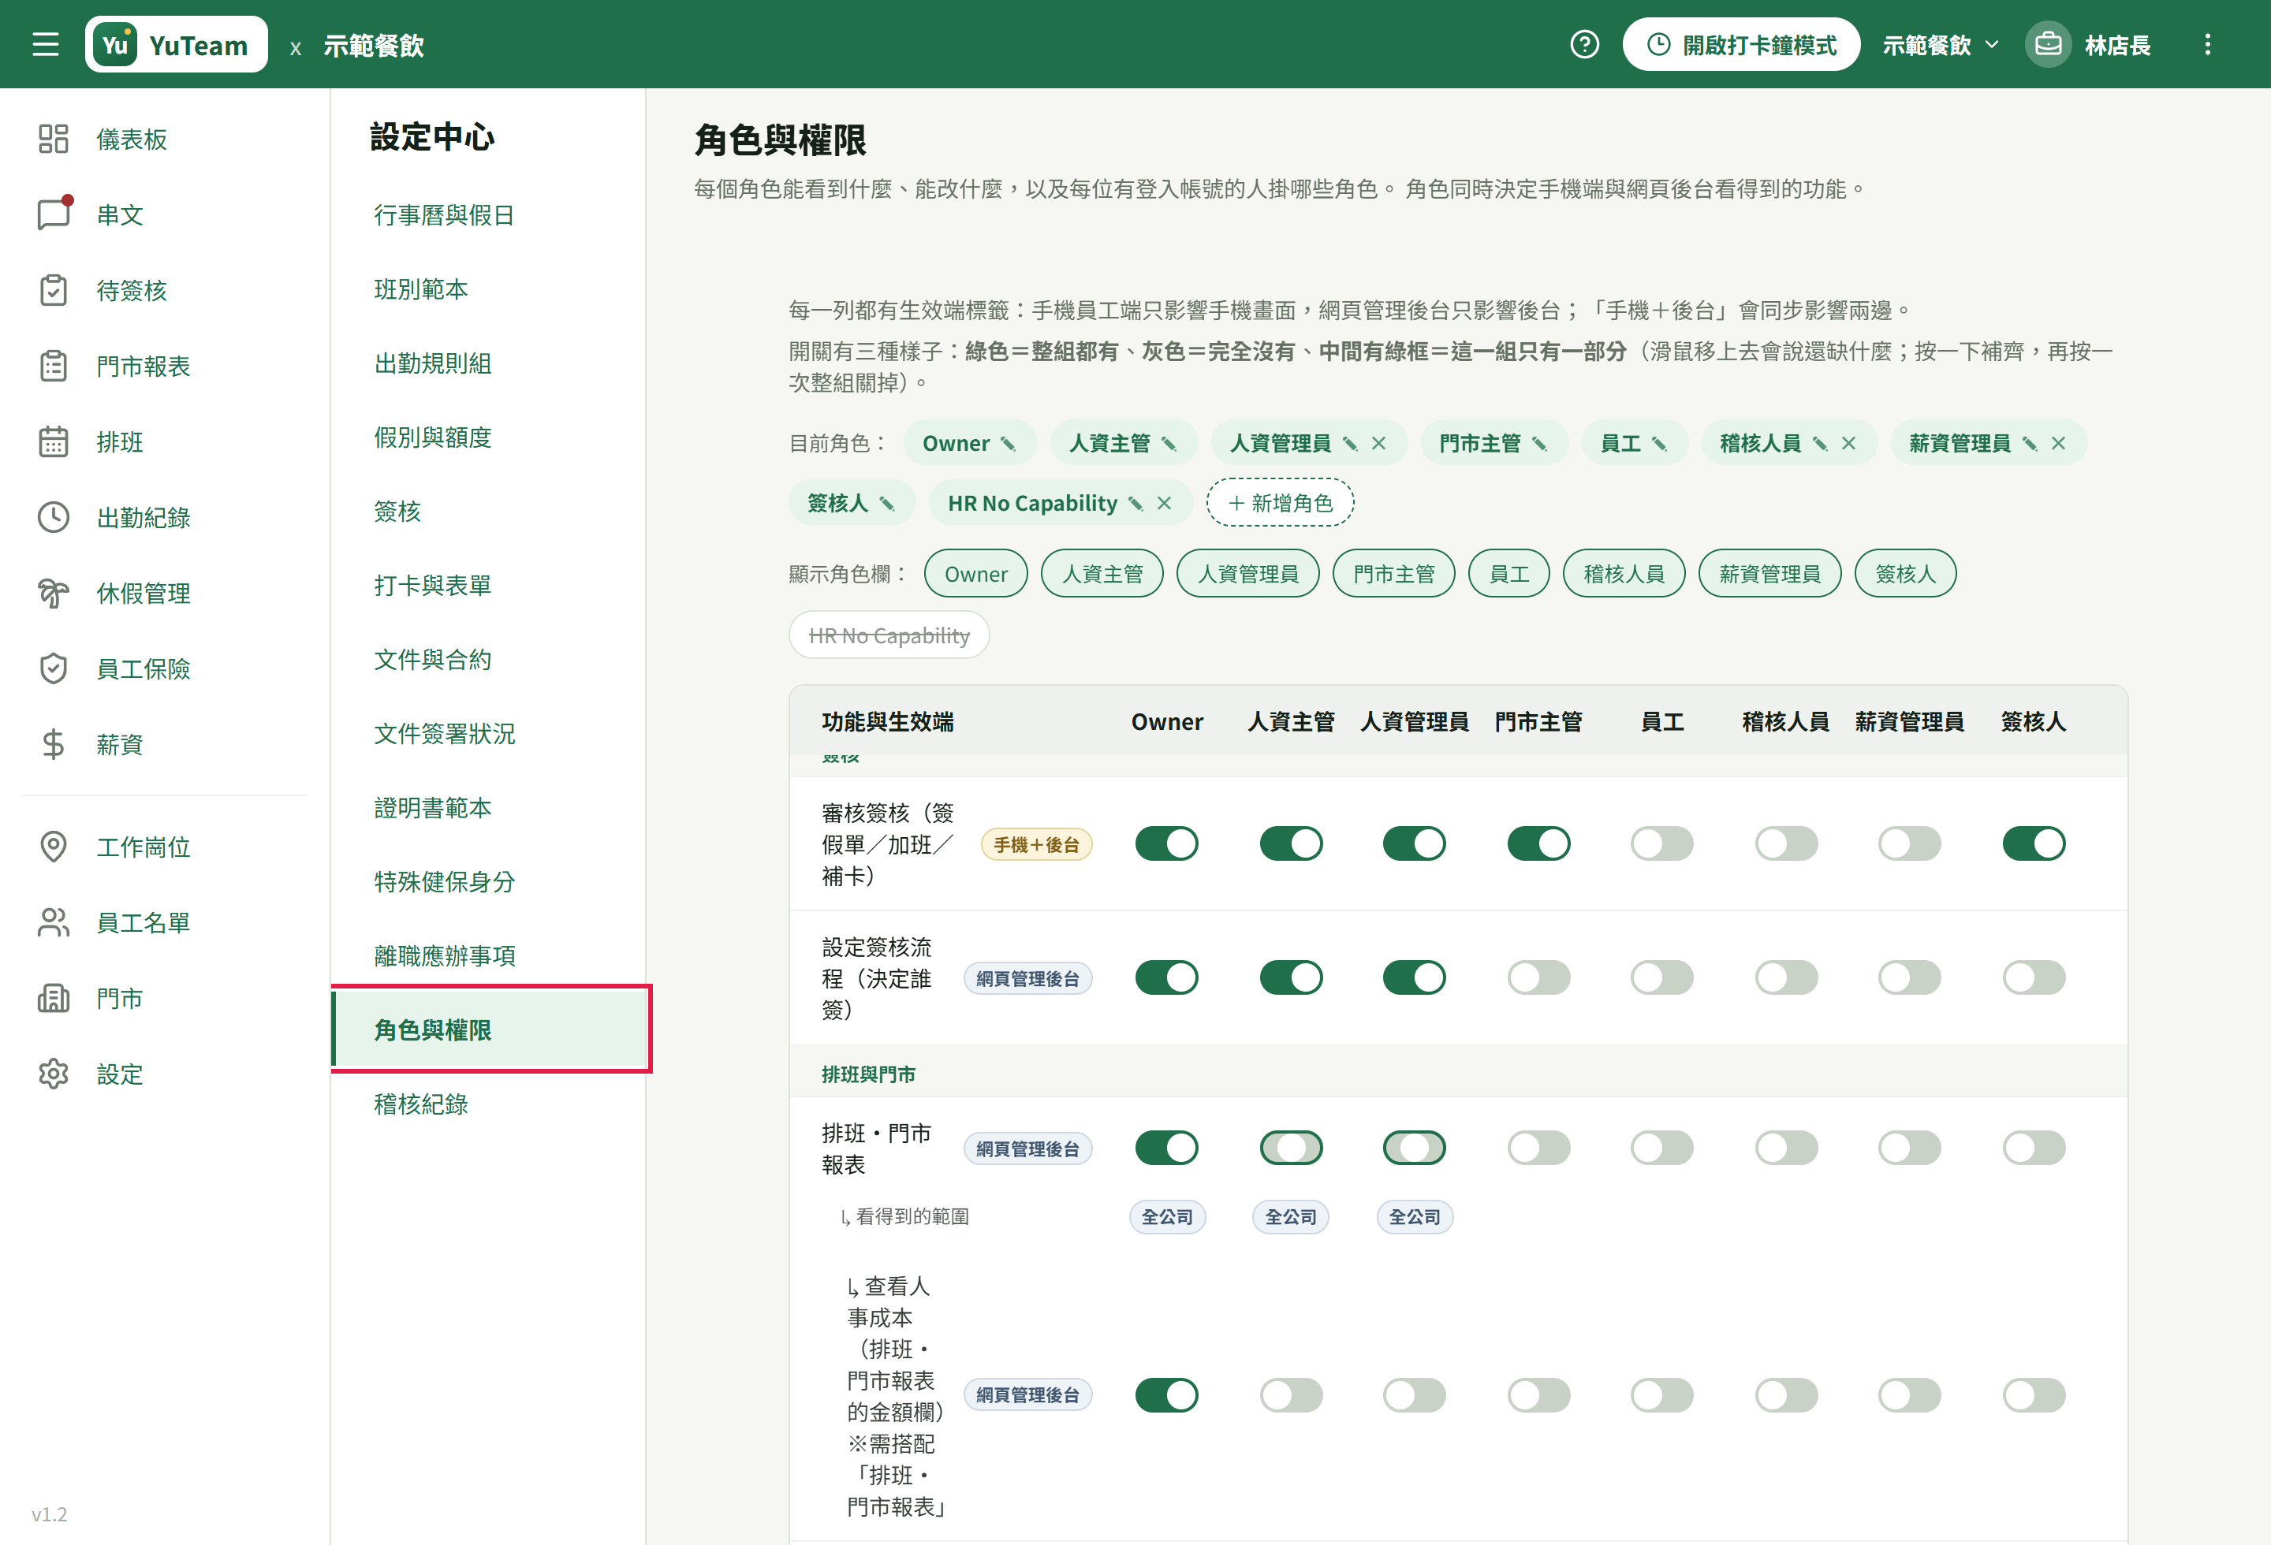Toggle 排班・門市報表 for 人資主管 column
The image size is (2271, 1545).
(1291, 1148)
